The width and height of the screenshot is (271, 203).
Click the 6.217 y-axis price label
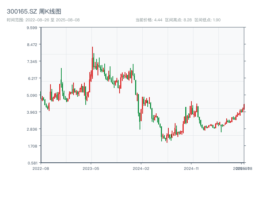click(33, 78)
